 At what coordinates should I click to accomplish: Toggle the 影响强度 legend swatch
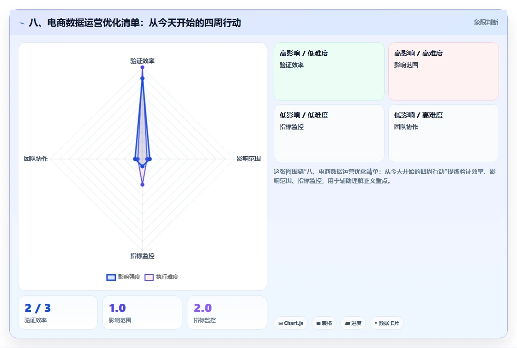tap(111, 277)
